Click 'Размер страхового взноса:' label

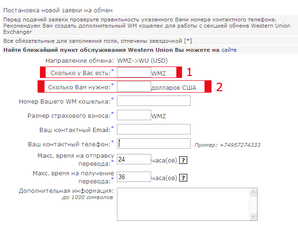tap(69, 116)
